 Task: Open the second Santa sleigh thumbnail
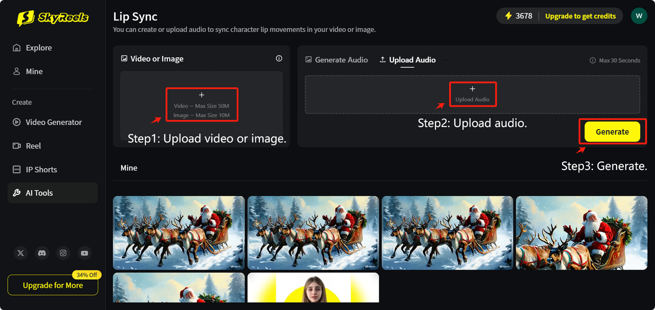(313, 233)
